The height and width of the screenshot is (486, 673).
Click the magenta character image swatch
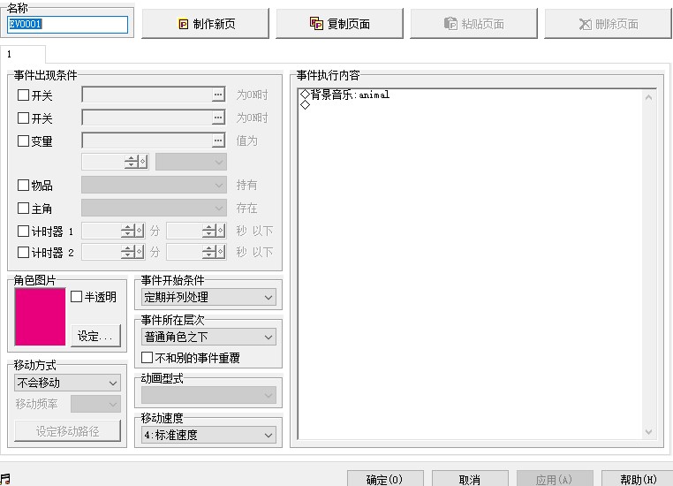pyautogui.click(x=40, y=317)
